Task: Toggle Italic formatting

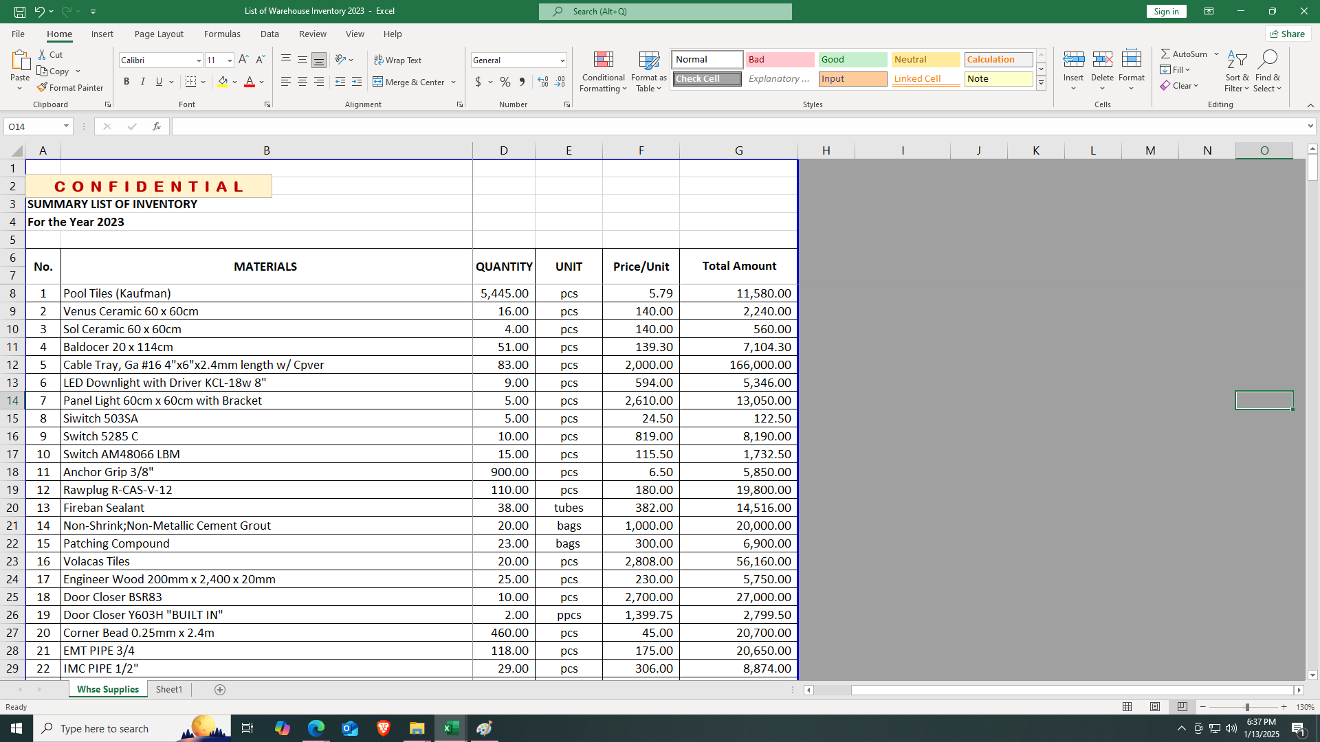Action: click(x=143, y=82)
